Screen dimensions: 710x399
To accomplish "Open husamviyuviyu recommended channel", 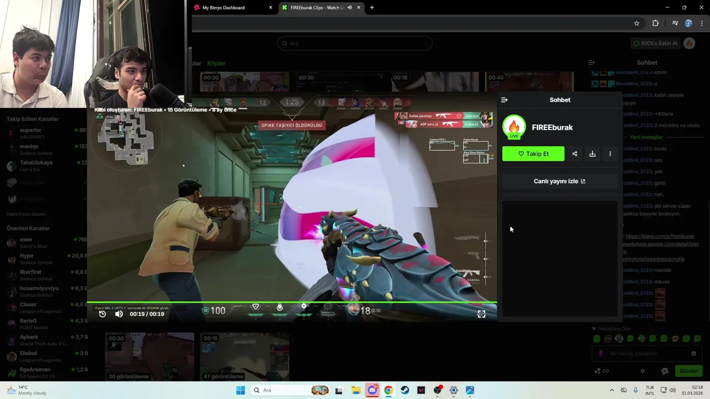I will click(x=44, y=291).
